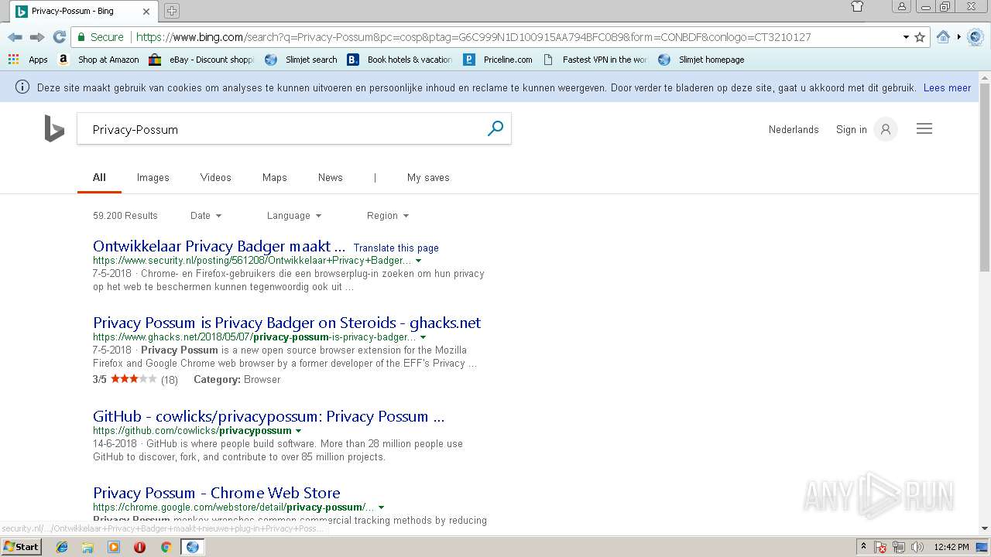The width and height of the screenshot is (991, 557).
Task: Click the Sign in link
Action: 852,130
